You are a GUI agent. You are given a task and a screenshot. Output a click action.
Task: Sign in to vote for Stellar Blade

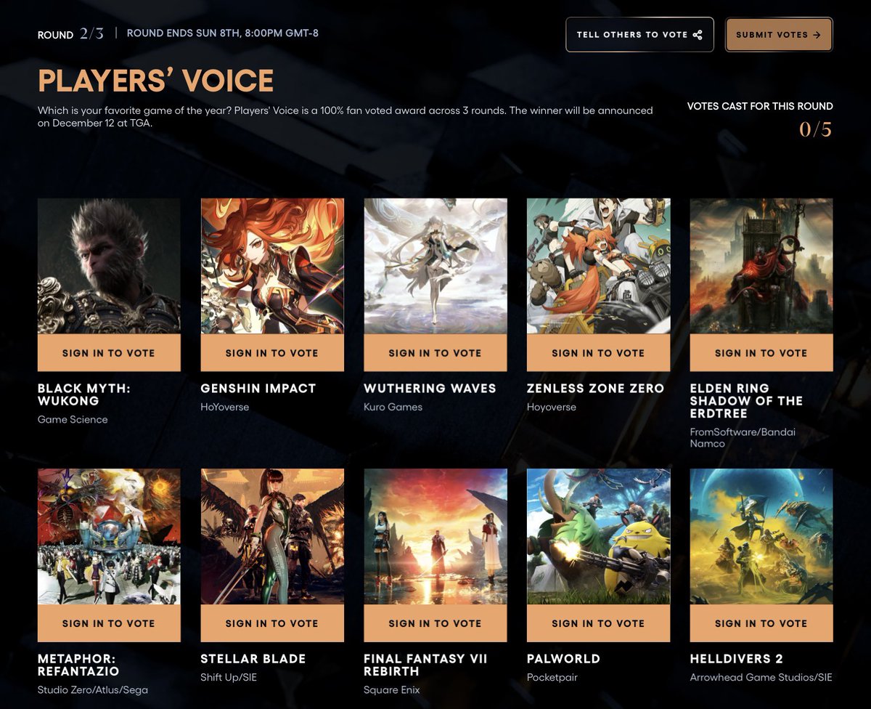(x=272, y=623)
